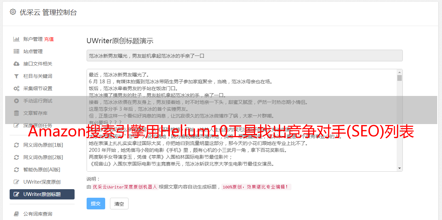Click the 优采云UWriter深度原创机器人 highlighted text
Screen dimensions: 442x220
pyautogui.click(x=125, y=187)
